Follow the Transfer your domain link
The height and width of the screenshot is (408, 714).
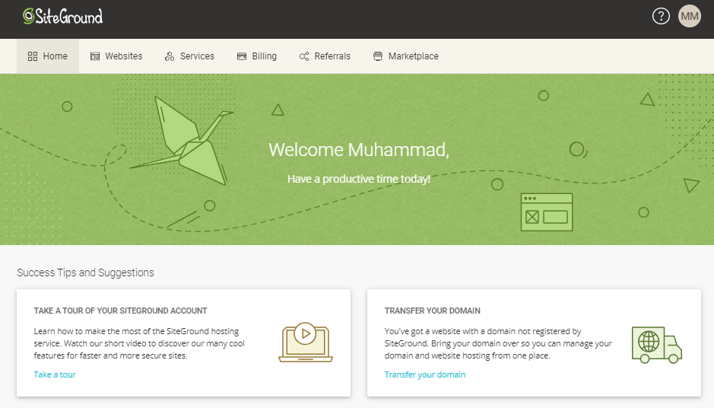point(425,375)
